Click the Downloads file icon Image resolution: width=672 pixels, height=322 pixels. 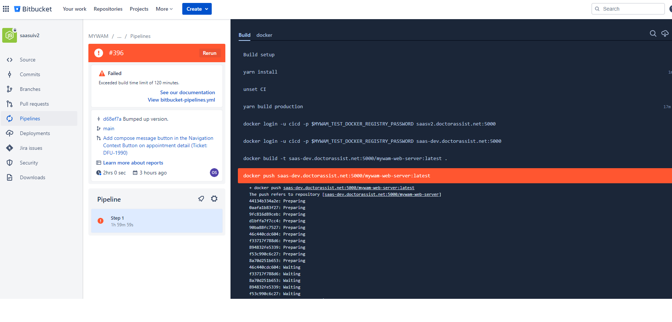[x=10, y=177]
